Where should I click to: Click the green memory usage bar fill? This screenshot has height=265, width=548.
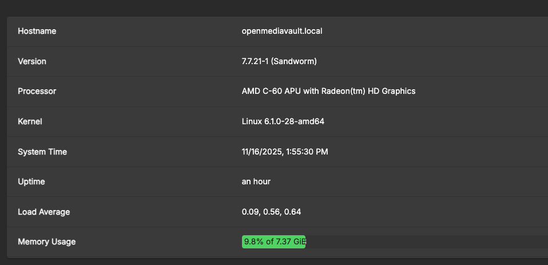click(x=273, y=242)
